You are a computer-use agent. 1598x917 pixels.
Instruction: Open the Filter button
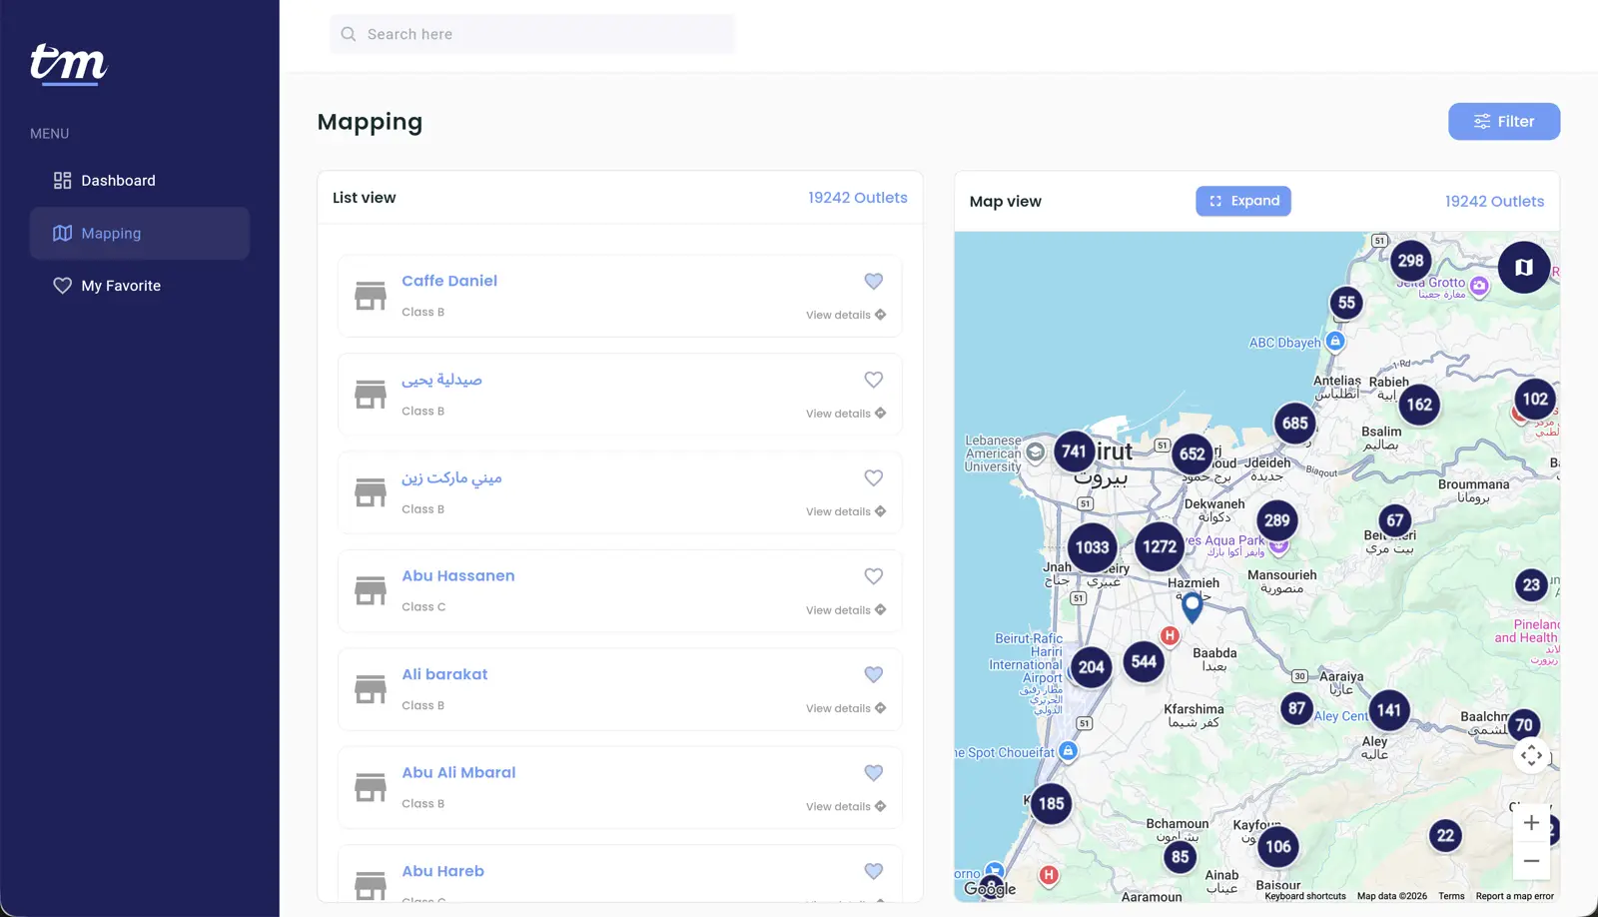(1504, 122)
